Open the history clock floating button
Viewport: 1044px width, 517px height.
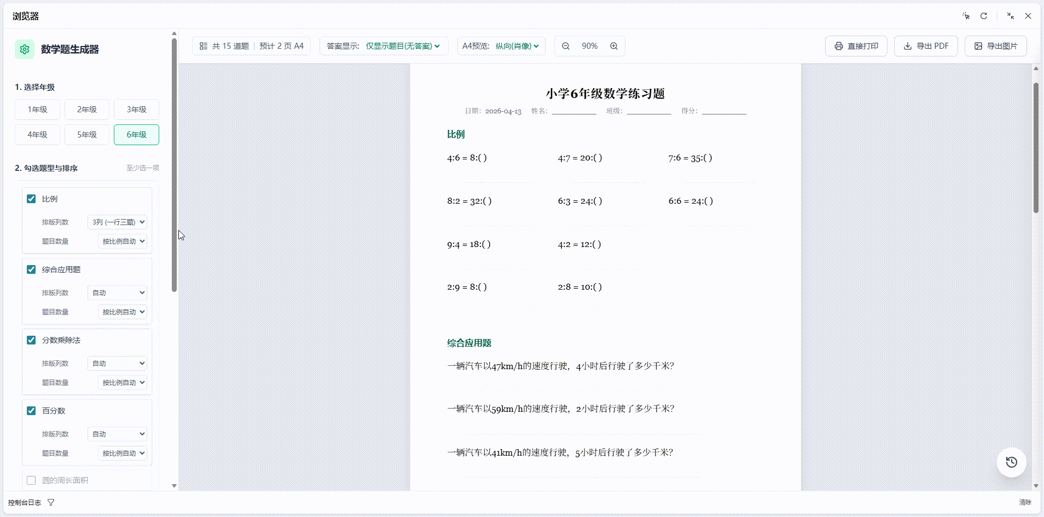[x=1011, y=462]
